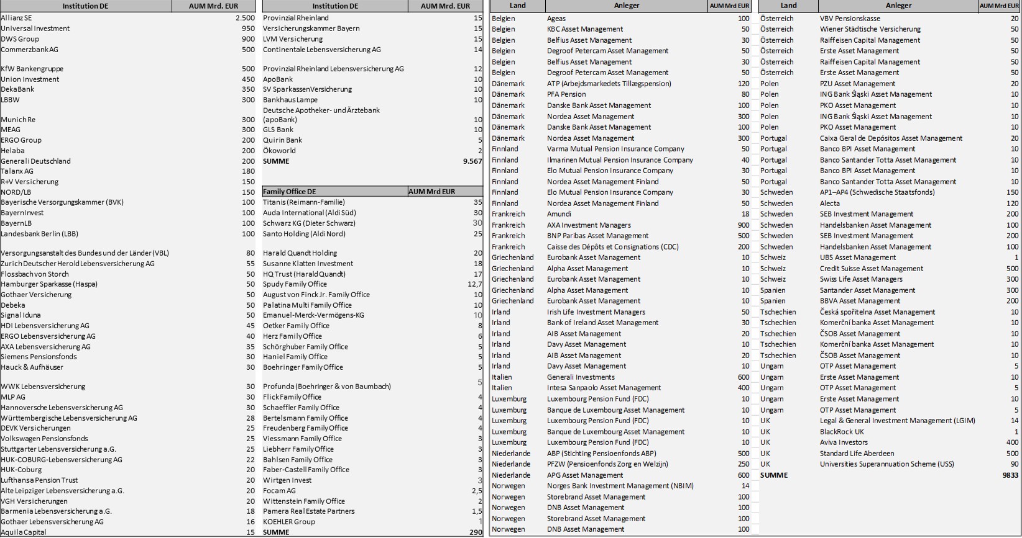Screen dimensions: 1022x538
Task: Click the GLS Bank cell
Action: (x=278, y=130)
